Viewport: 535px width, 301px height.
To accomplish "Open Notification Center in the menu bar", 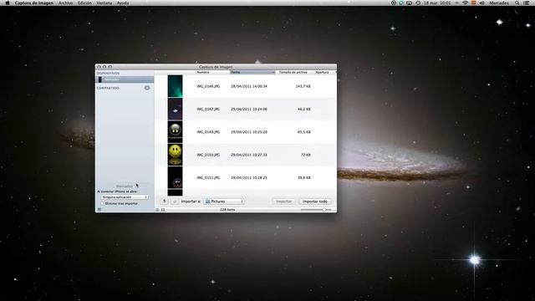I will [527, 3].
